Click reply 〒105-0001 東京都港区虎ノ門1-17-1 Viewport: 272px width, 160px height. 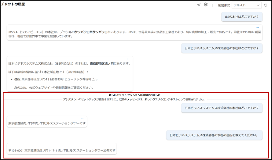tap(62, 151)
